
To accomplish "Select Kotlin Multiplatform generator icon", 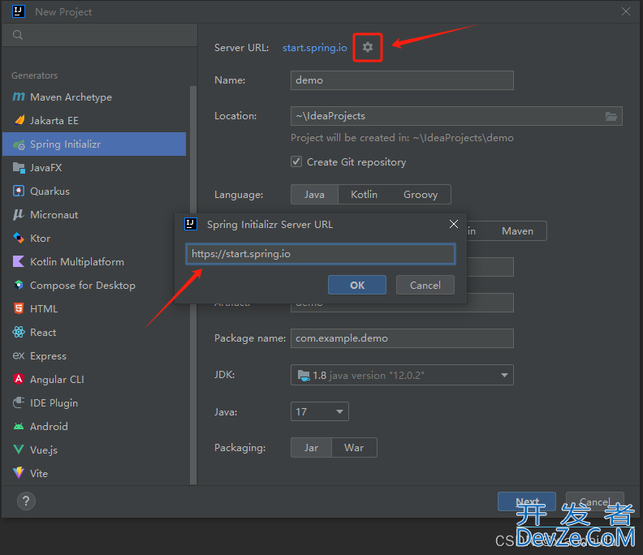I will (x=19, y=261).
